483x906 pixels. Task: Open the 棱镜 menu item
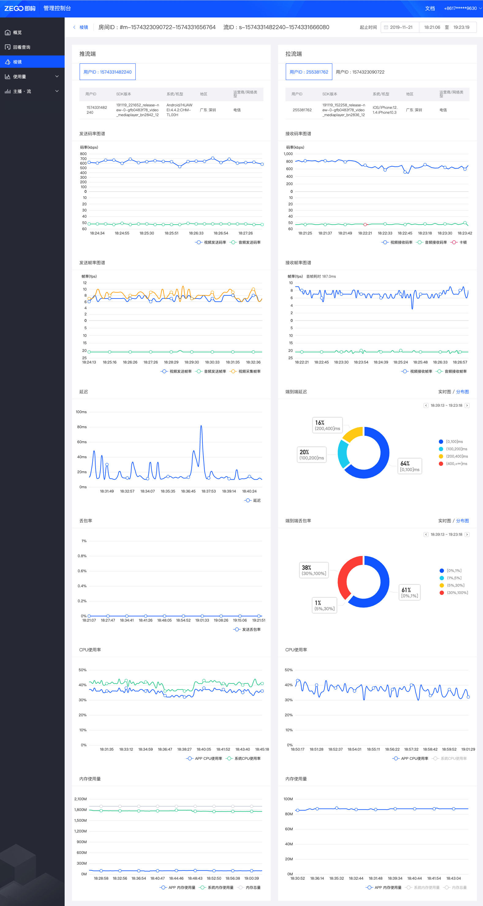point(32,62)
